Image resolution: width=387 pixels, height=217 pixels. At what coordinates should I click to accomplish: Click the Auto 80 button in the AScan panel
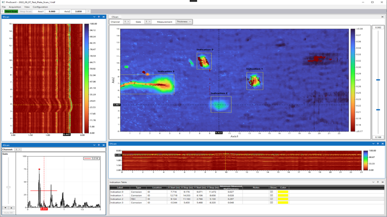click(x=8, y=212)
